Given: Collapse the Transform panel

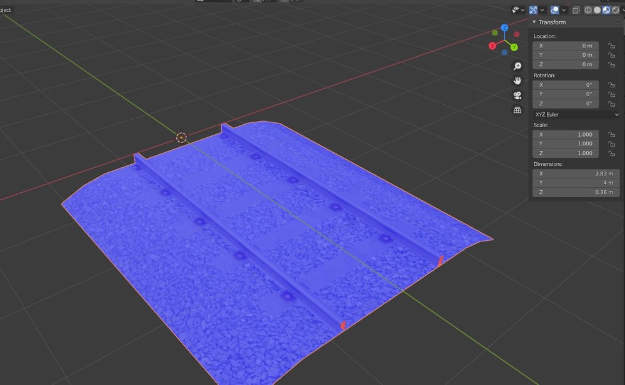Looking at the screenshot, I should [x=534, y=22].
